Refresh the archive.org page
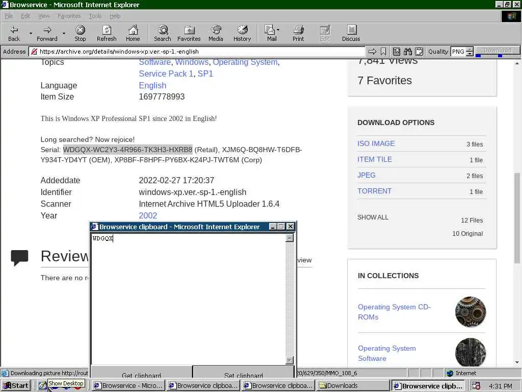 coord(107,33)
